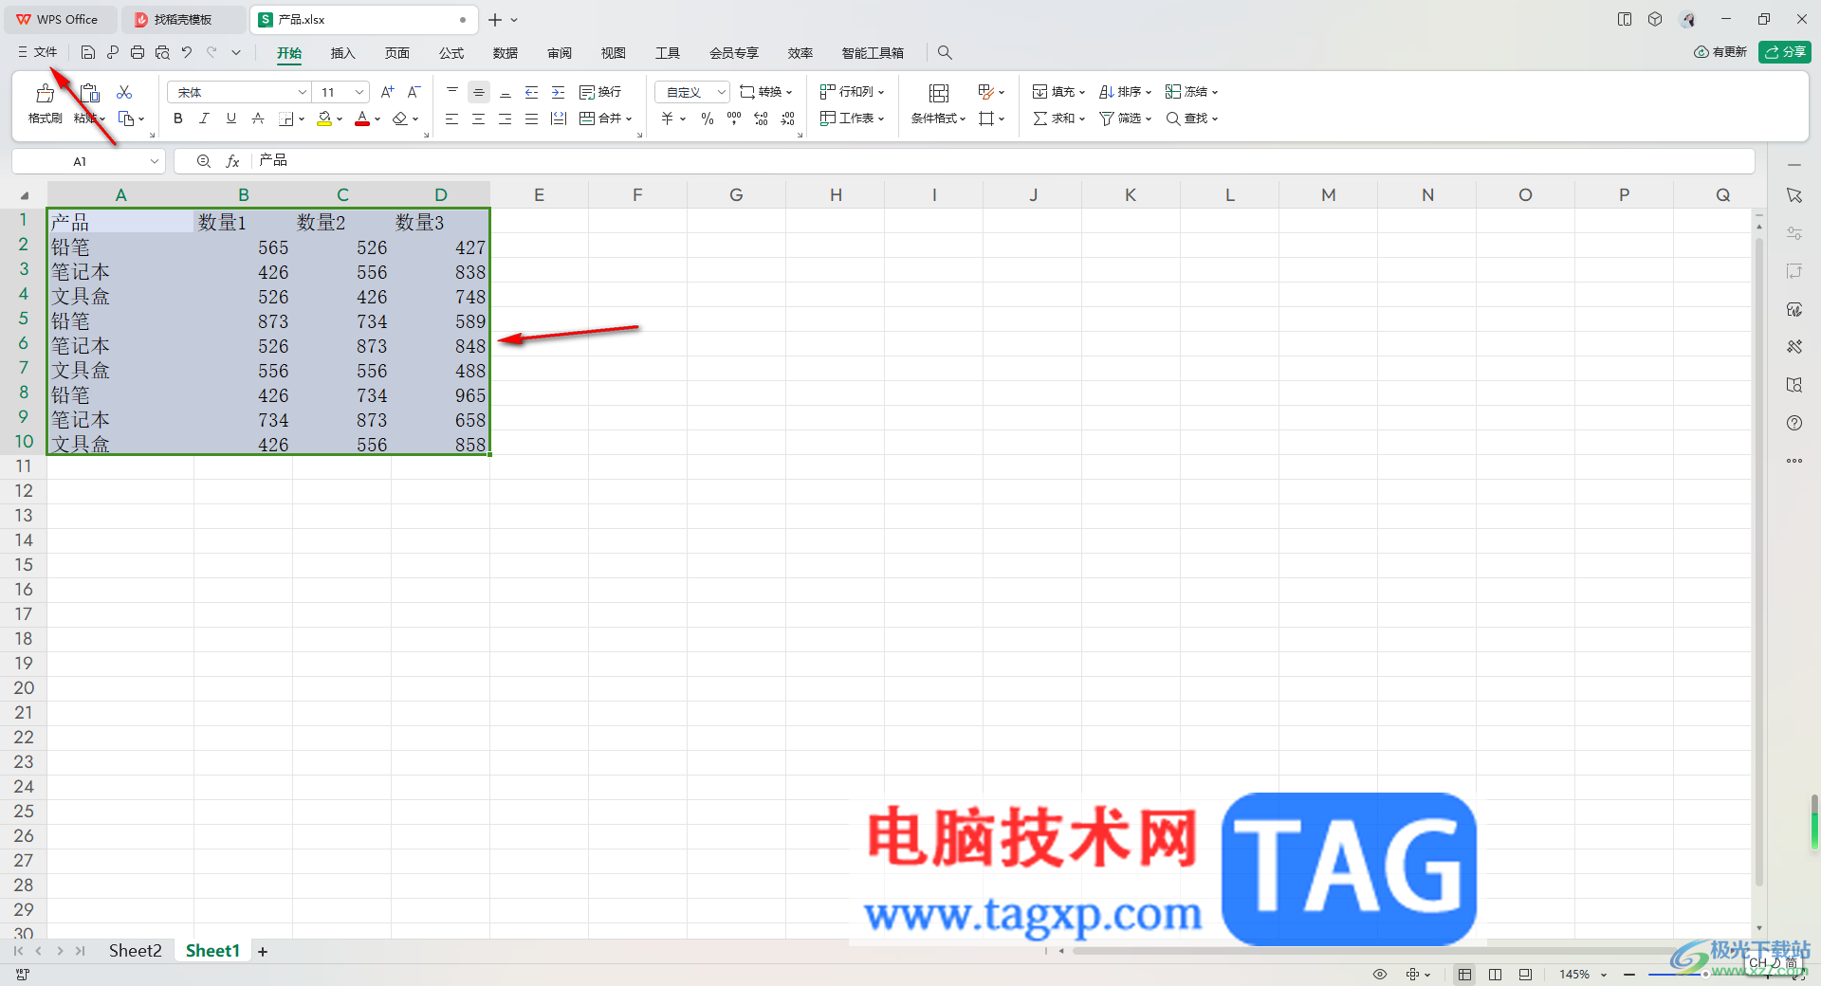Center text horizontally
1821x986 pixels.
click(479, 119)
